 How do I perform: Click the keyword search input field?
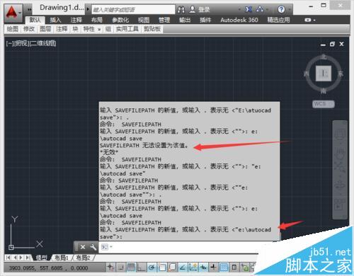point(133,10)
